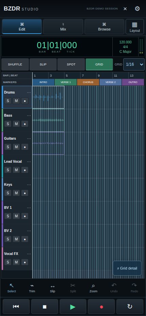The height and width of the screenshot is (316, 146).
Task: Close the BZDR demo session
Action: (x=125, y=9)
